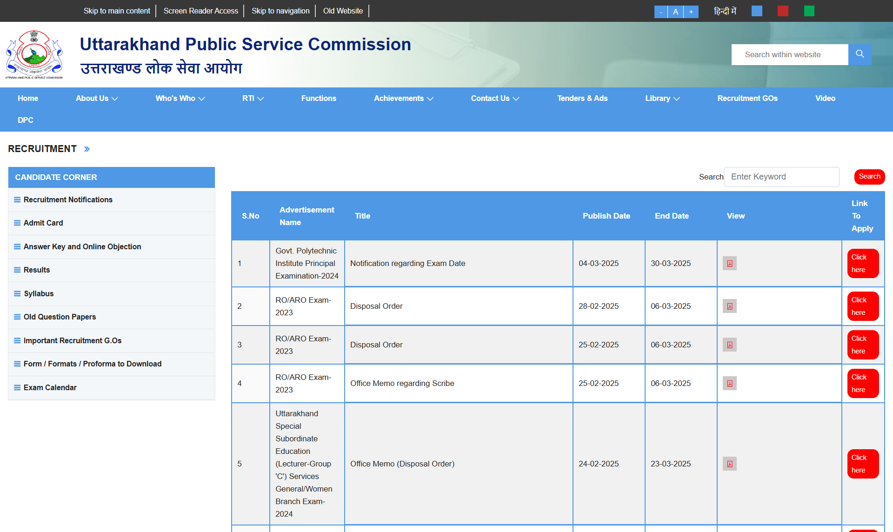The image size is (893, 532).
Task: Focus the Enter Keyword search field
Action: [x=781, y=177]
